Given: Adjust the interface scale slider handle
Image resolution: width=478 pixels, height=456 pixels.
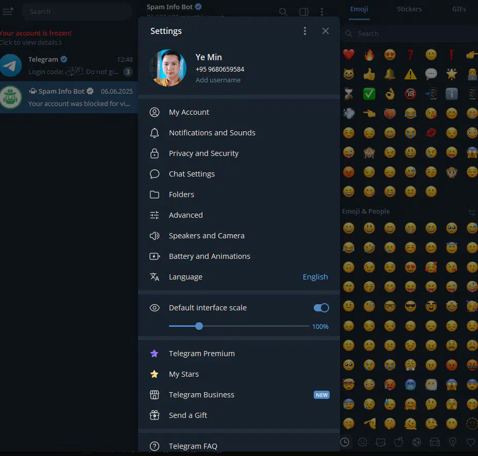Looking at the screenshot, I should (199, 326).
